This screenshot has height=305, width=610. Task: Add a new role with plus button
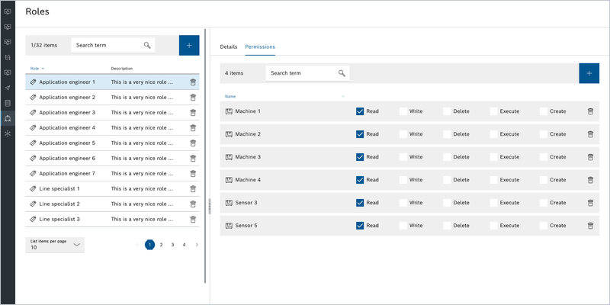[189, 45]
